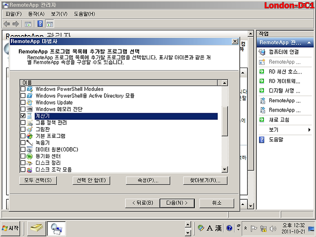The width and height of the screenshot is (316, 237).
Task: Open the 파일(F) menu
Action: [x=13, y=14]
